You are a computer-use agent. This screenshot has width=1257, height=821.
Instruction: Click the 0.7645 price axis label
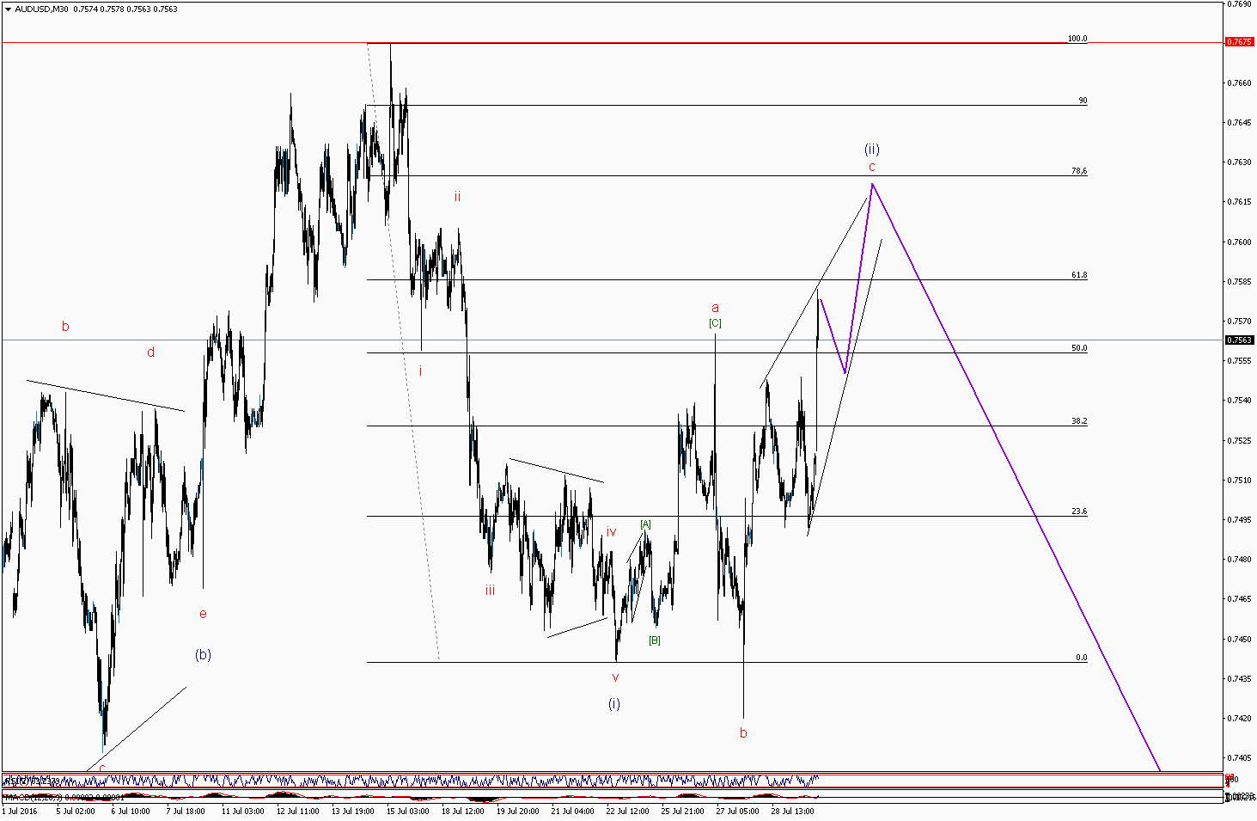[1240, 122]
